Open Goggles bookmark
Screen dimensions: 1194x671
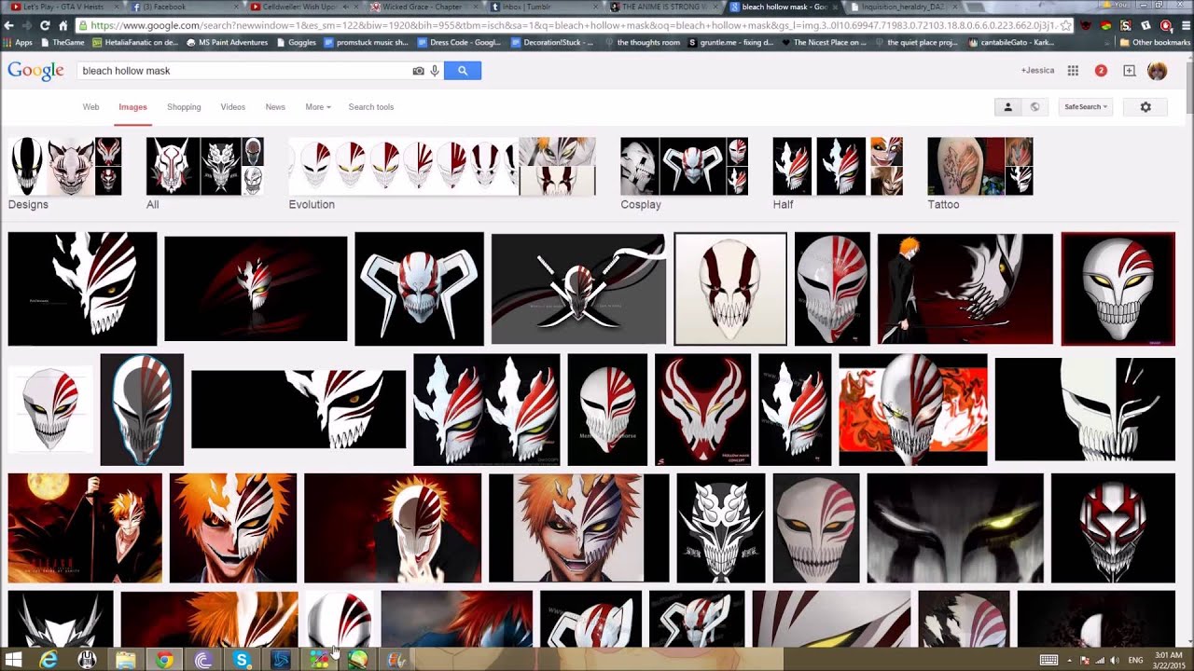(x=296, y=42)
